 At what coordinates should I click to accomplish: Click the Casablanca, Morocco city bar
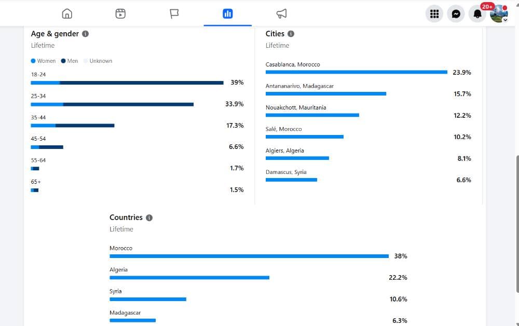[x=357, y=72]
